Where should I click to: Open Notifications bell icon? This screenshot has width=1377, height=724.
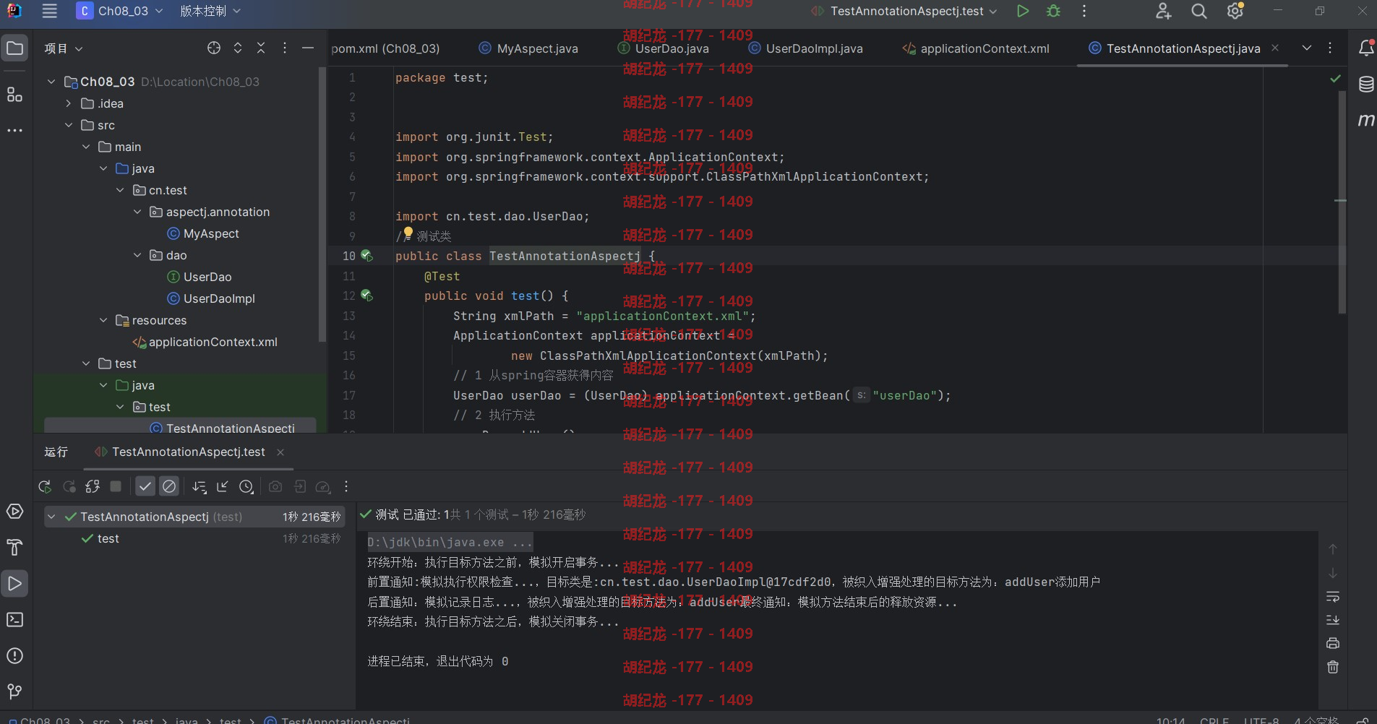(x=1366, y=48)
